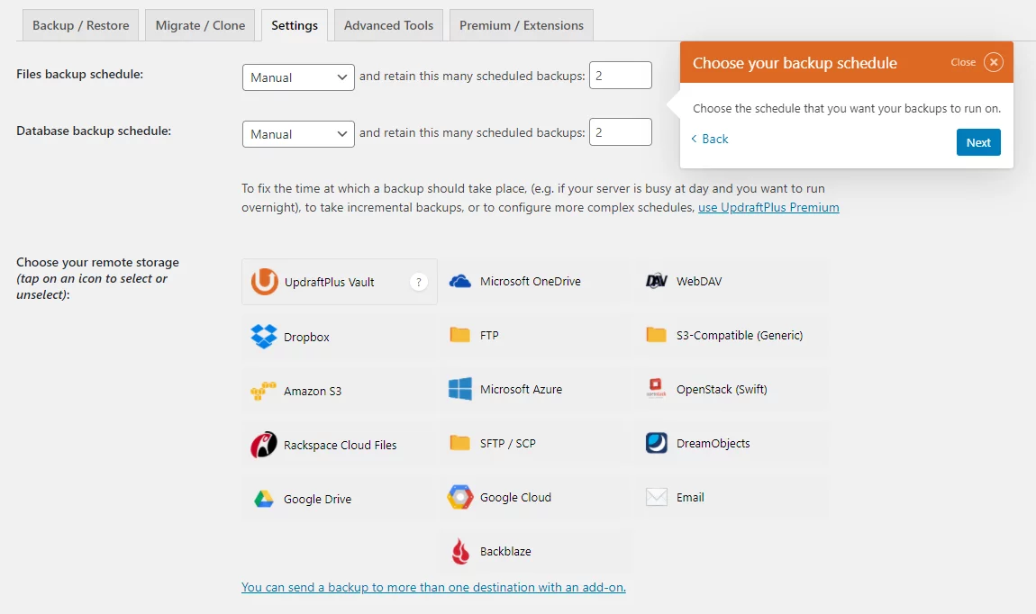Click the Next button in the tour
Image resolution: width=1036 pixels, height=614 pixels.
click(977, 142)
